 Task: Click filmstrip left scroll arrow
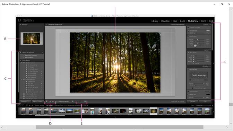tap(17, 112)
